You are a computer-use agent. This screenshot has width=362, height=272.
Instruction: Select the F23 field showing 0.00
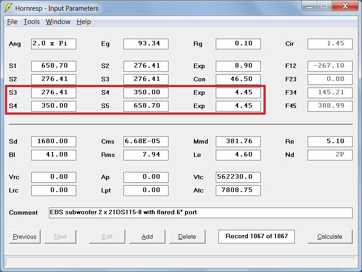(x=330, y=80)
